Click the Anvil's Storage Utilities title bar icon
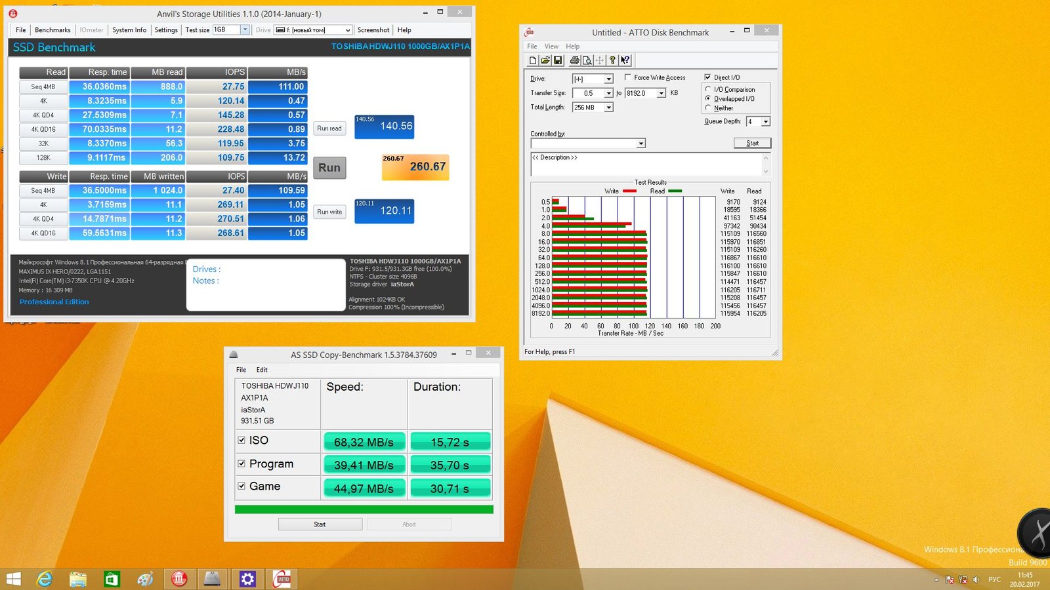The width and height of the screenshot is (1050, 590). (x=12, y=13)
